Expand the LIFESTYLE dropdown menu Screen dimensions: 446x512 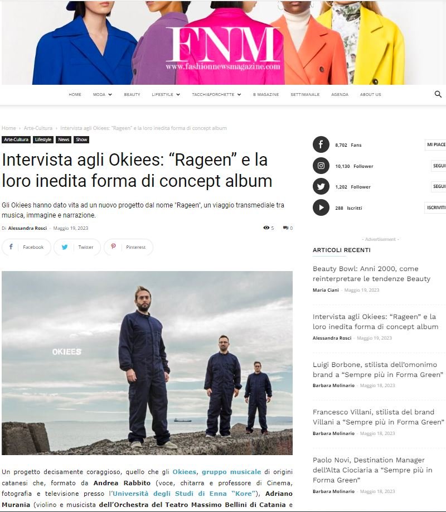tap(166, 94)
